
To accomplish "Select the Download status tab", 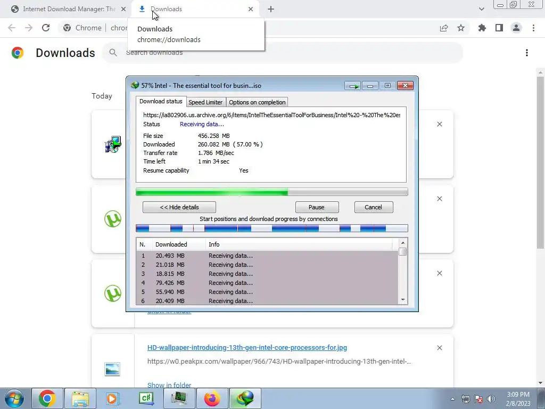I will tap(161, 102).
